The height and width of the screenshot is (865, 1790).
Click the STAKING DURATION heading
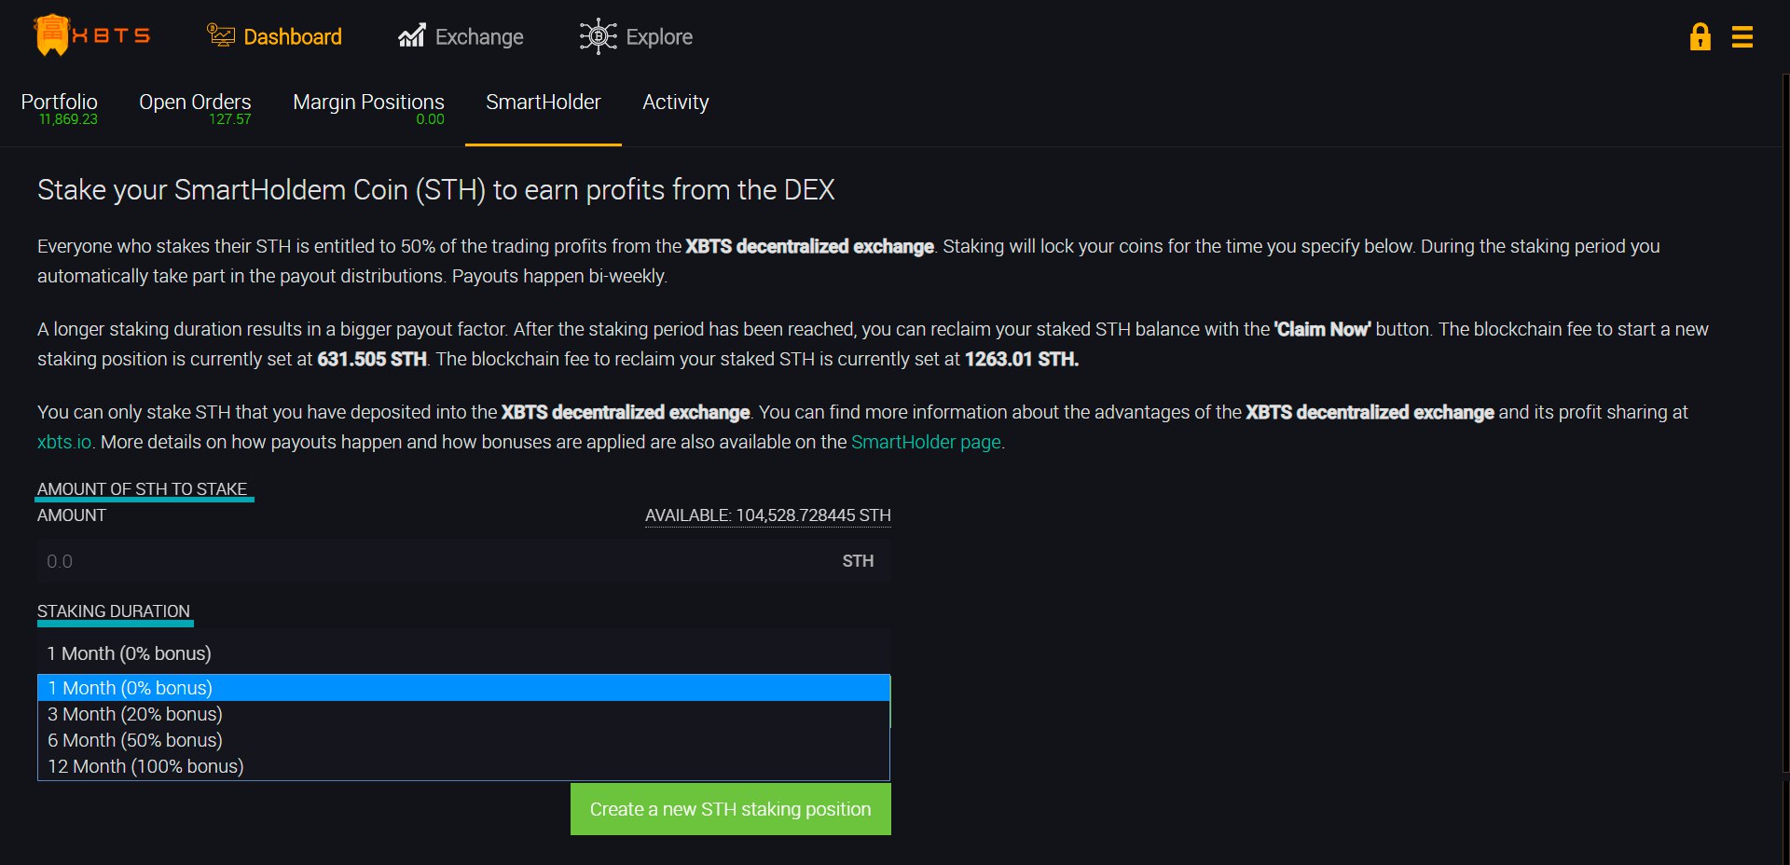click(x=114, y=611)
